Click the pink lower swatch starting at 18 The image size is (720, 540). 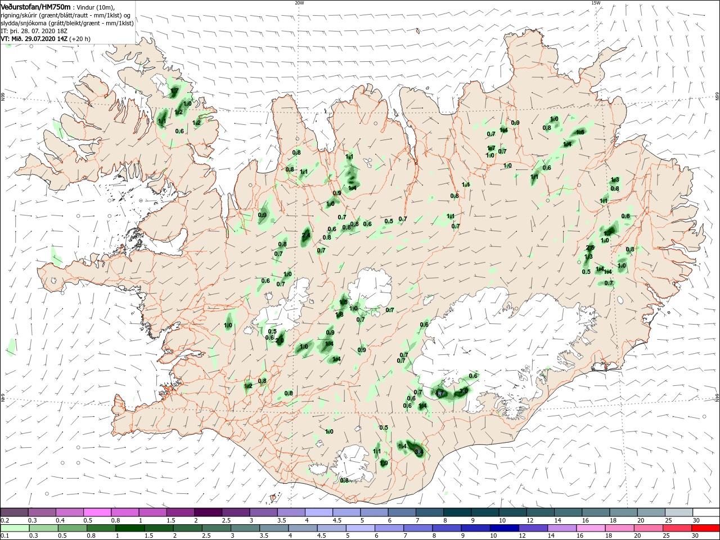(x=619, y=528)
